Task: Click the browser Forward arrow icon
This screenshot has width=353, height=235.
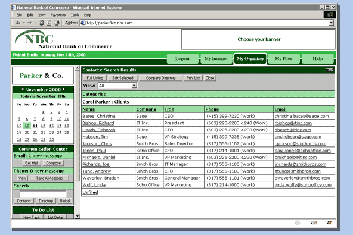Action: (x=29, y=23)
